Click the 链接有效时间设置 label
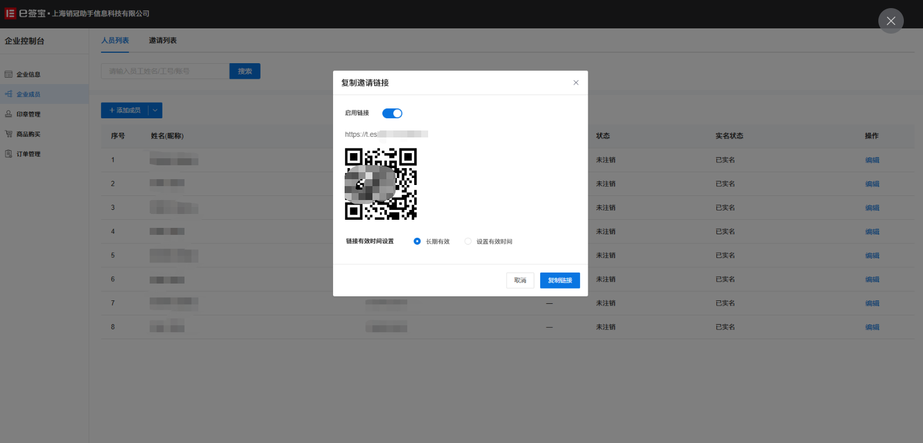Image resolution: width=923 pixels, height=443 pixels. pos(370,241)
